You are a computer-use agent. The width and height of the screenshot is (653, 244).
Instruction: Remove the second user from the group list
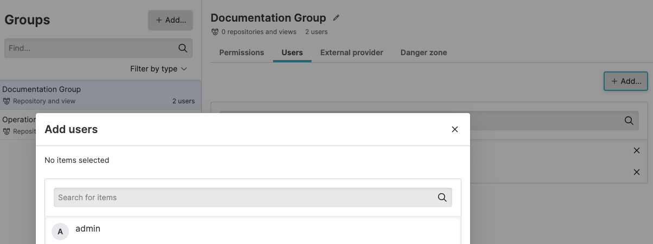click(x=637, y=172)
